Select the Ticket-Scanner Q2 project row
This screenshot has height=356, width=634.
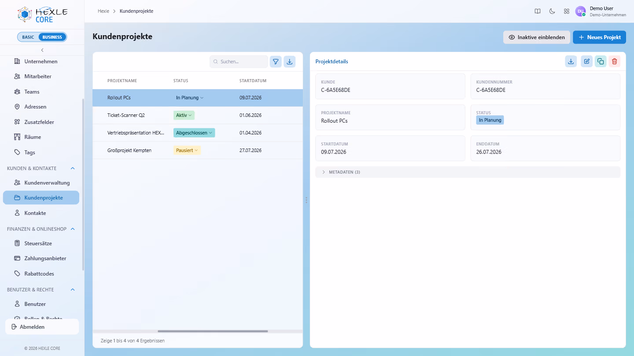(x=198, y=115)
